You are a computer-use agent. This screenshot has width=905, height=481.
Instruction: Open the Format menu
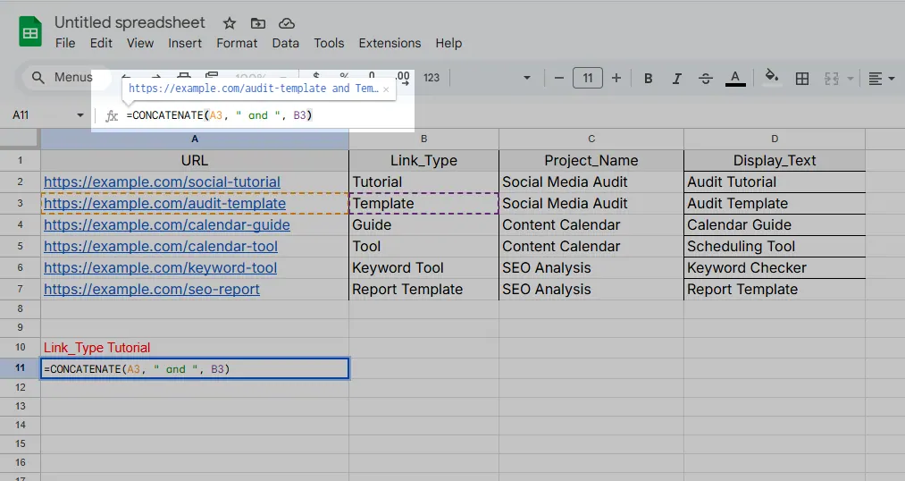(237, 43)
